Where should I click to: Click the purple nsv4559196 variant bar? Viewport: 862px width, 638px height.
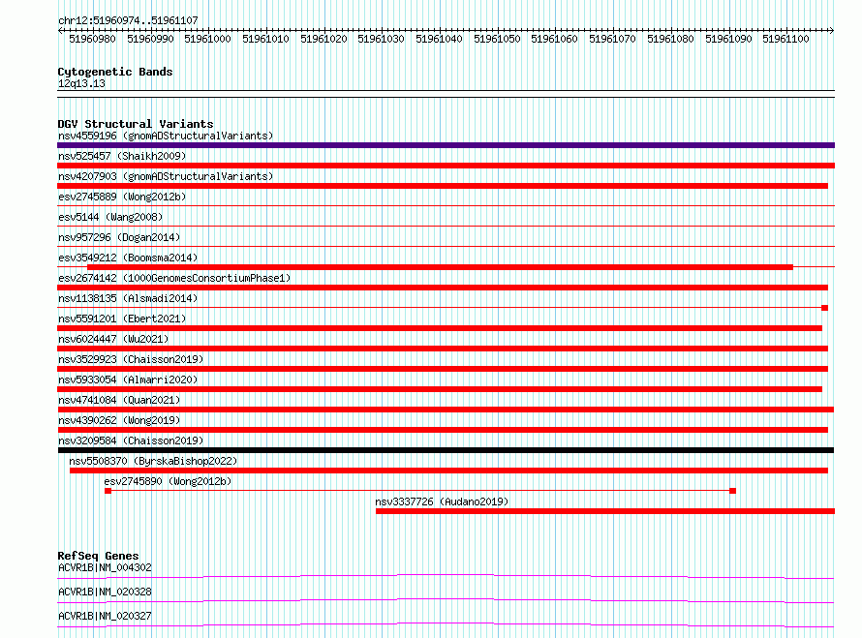tap(446, 145)
